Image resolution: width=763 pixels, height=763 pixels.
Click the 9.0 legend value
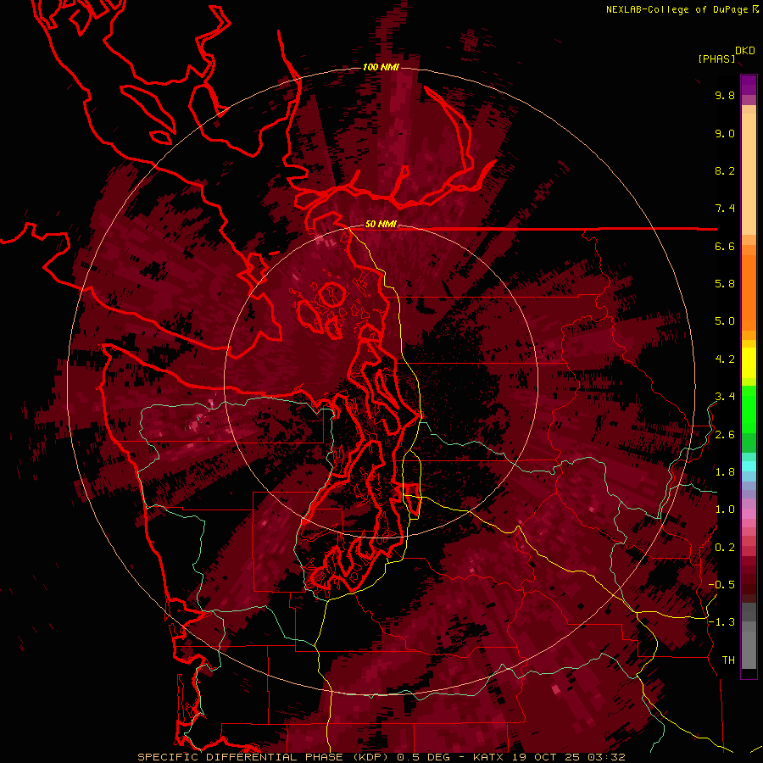[x=725, y=133]
